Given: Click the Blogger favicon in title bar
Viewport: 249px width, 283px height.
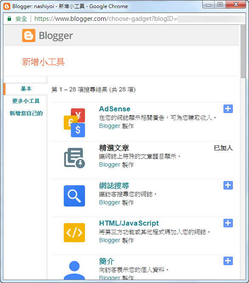Looking at the screenshot, I should [x=7, y=6].
